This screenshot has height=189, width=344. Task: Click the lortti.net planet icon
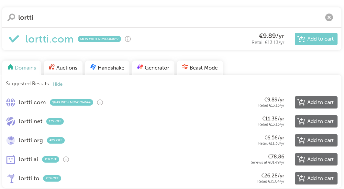11,121
